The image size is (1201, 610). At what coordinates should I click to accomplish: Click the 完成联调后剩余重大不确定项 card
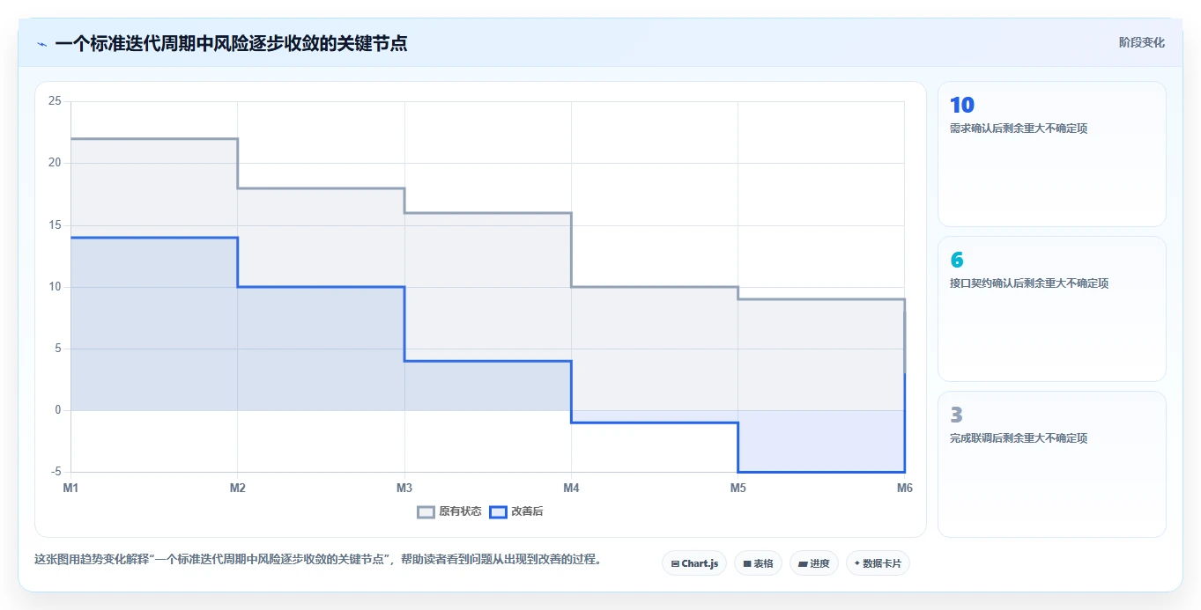(1052, 464)
